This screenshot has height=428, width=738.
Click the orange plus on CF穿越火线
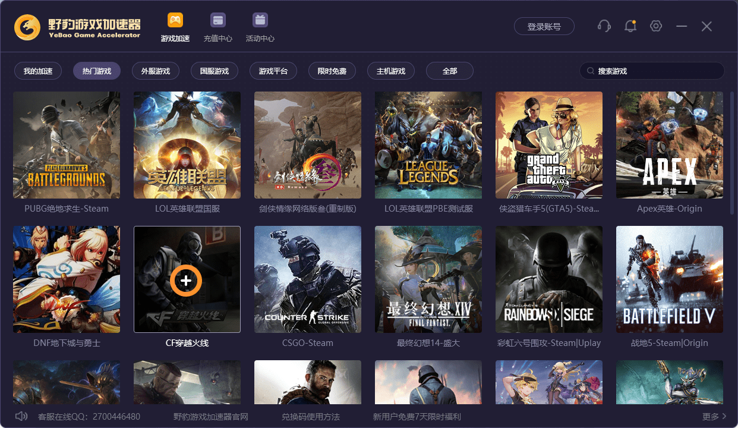tap(186, 279)
